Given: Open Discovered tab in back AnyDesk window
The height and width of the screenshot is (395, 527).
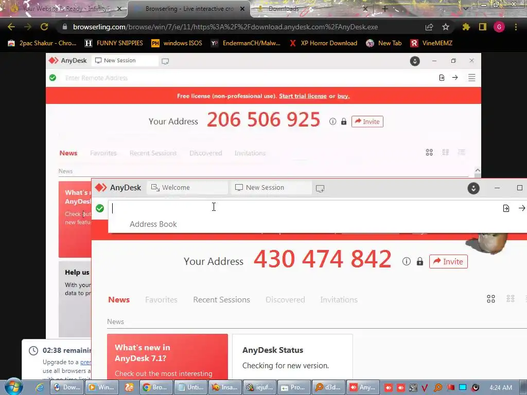Looking at the screenshot, I should click(x=206, y=153).
